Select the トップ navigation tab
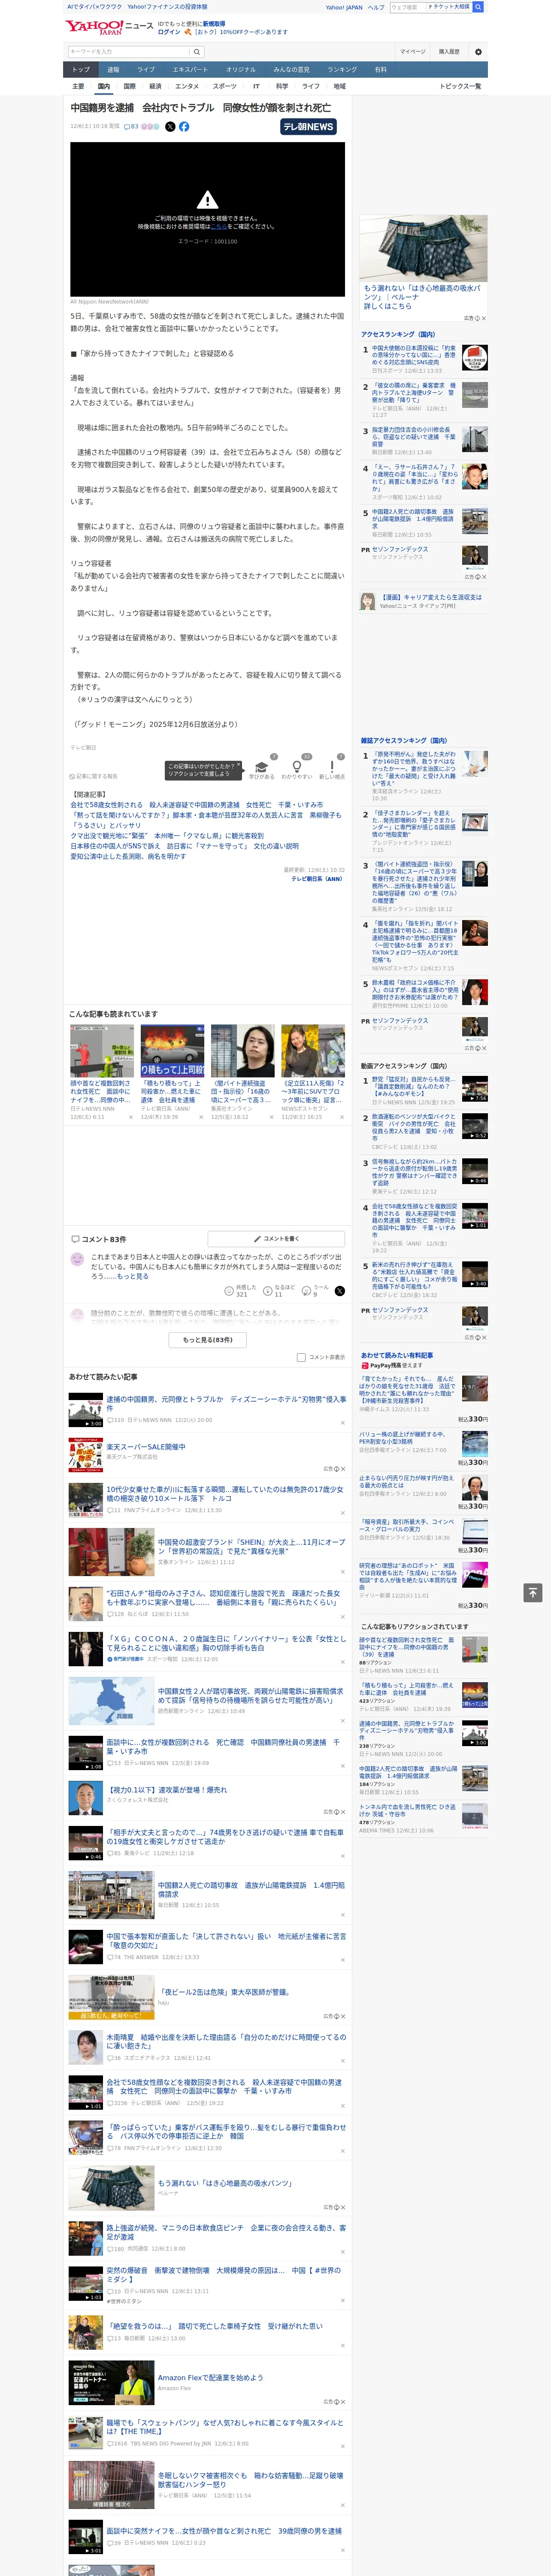Screen dimensions: 551x2576 81,70
